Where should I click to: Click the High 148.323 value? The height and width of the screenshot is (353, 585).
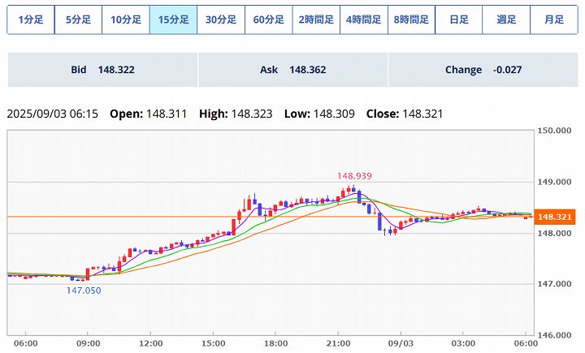(236, 114)
